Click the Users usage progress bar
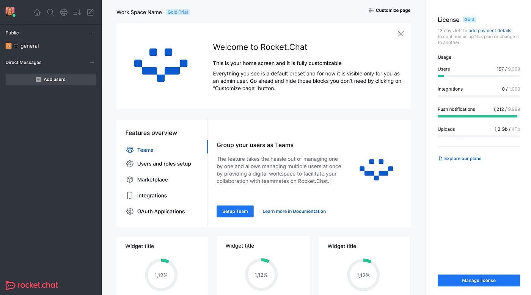The width and height of the screenshot is (531, 295). point(479,76)
